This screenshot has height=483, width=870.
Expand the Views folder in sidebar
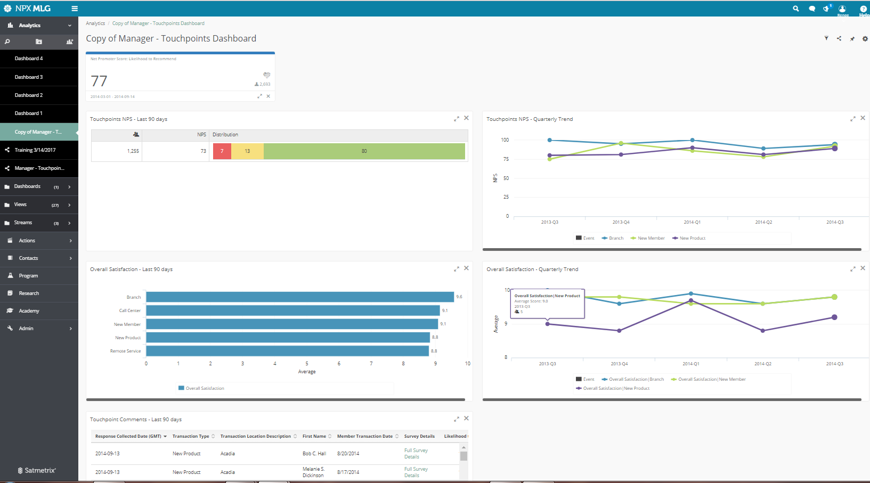click(69, 205)
